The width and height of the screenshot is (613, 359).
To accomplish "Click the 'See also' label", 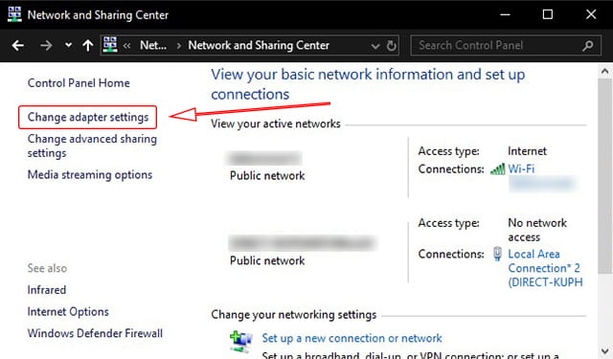I will pyautogui.click(x=47, y=268).
